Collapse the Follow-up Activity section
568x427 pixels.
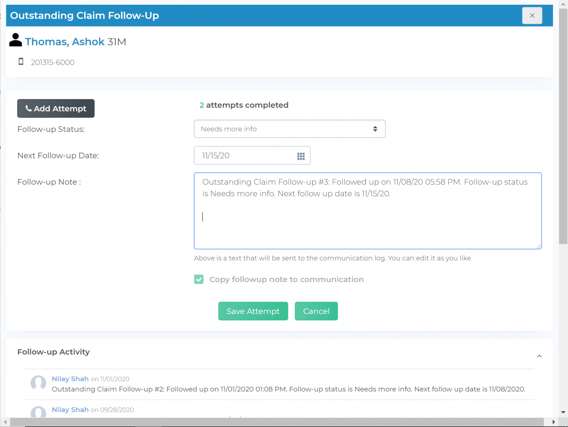click(539, 356)
